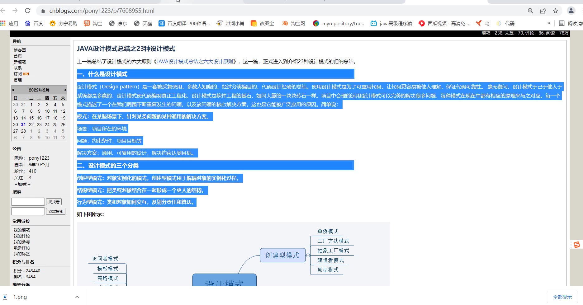The image size is (583, 305).
Task: Open 最新评论 link
Action: pos(22,248)
